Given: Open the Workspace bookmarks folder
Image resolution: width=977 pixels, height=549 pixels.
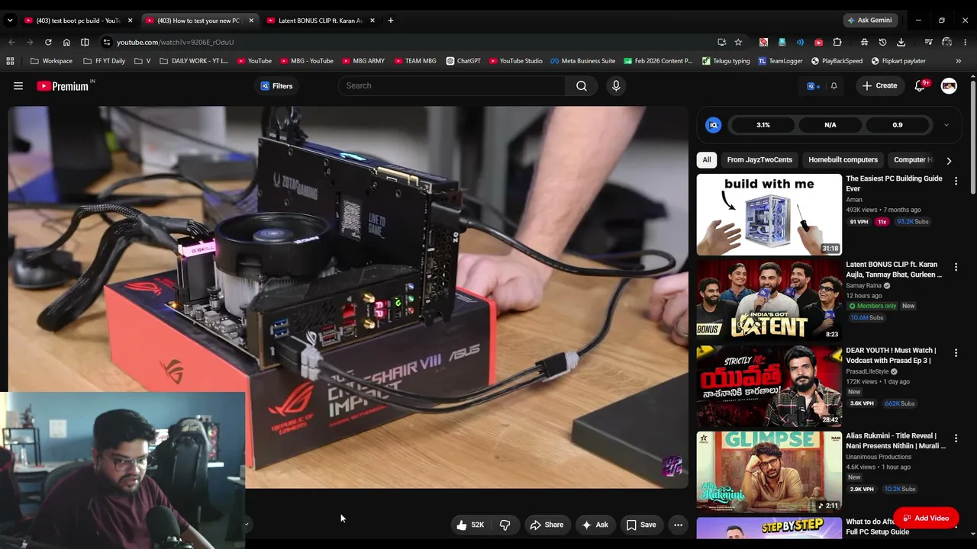Looking at the screenshot, I should (x=51, y=61).
